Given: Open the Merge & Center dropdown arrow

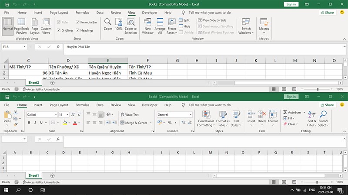Looking at the screenshot, I should point(151,123).
